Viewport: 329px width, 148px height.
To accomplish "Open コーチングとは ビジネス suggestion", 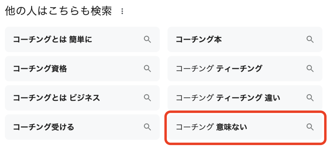I will coord(56,98).
